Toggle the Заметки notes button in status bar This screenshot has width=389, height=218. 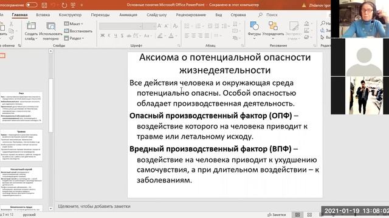pos(277,215)
